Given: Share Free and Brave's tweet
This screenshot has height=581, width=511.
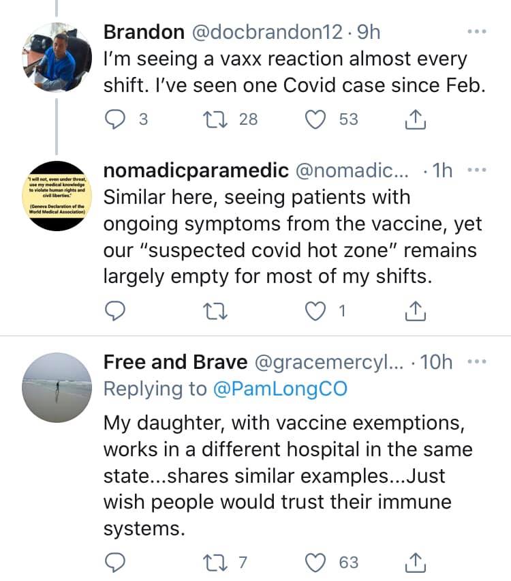Looking at the screenshot, I should click(x=415, y=562).
